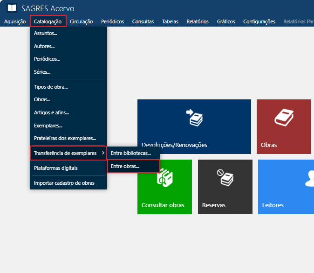Open the Gráficos menu

(x=226, y=21)
